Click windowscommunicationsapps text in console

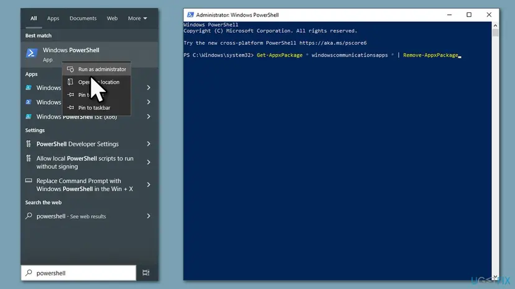pyautogui.click(x=350, y=55)
